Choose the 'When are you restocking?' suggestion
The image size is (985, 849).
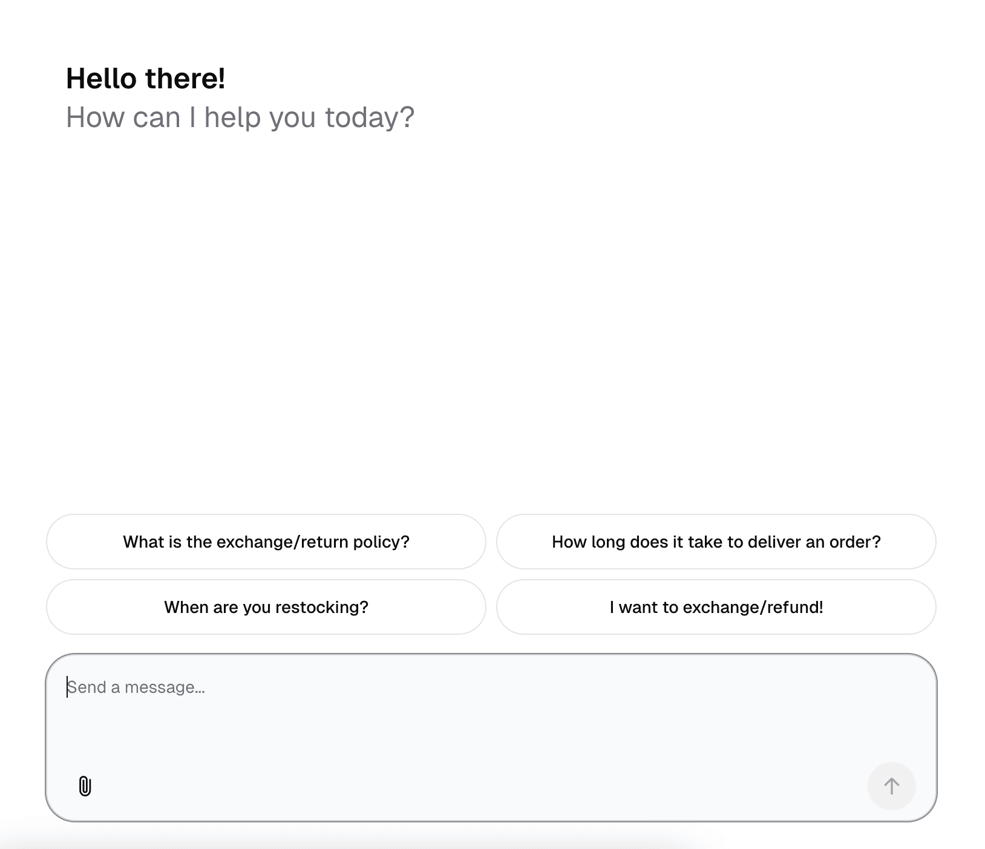[x=266, y=607]
